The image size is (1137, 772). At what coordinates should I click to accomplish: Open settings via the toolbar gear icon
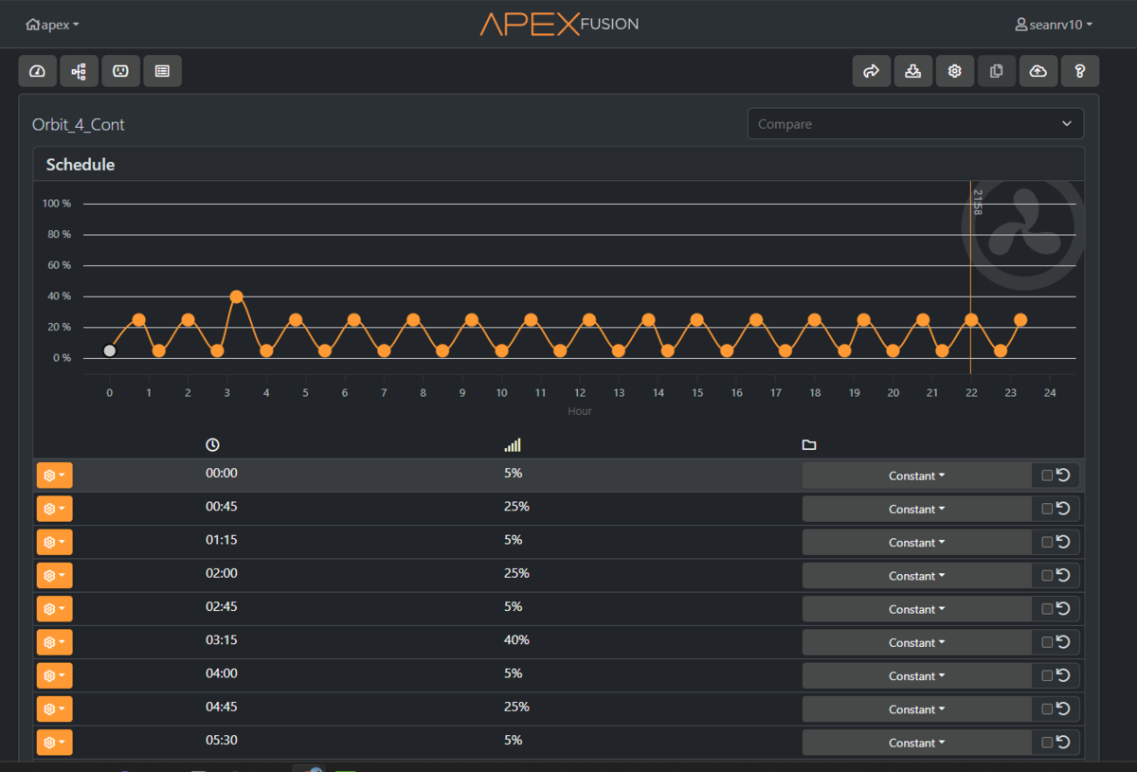955,71
